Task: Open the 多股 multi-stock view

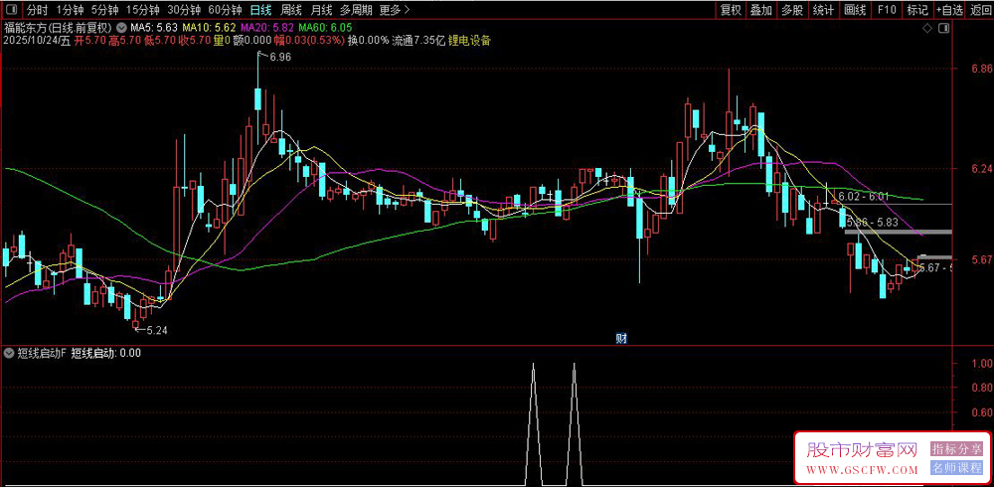Action: point(792,10)
